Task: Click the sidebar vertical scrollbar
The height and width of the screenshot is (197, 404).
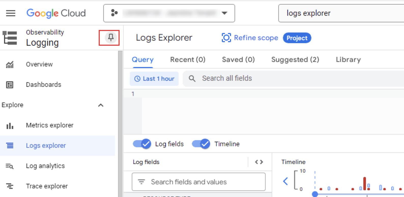Action: pyautogui.click(x=120, y=124)
